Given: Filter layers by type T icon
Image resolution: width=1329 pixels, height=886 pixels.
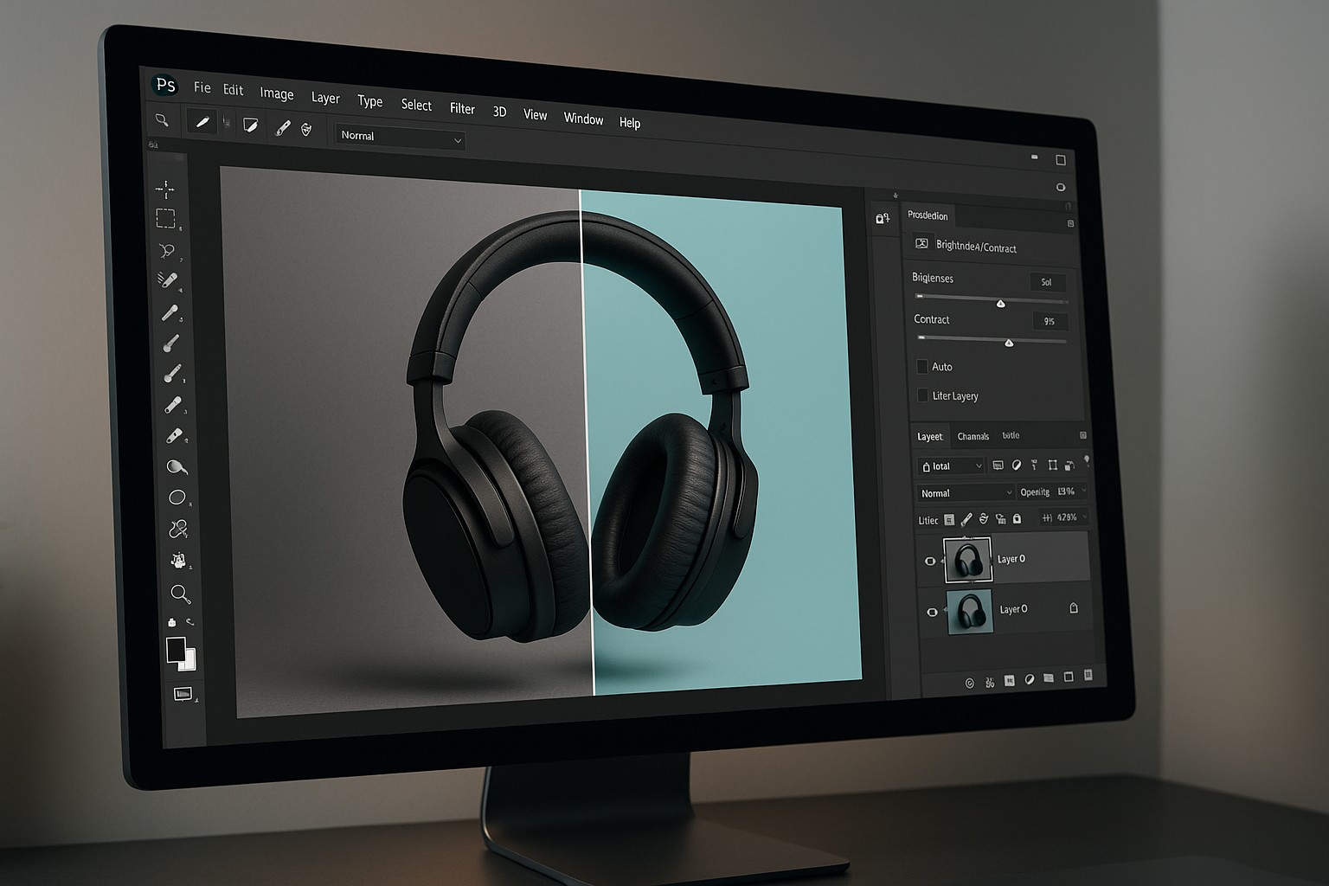Looking at the screenshot, I should pos(1034,465).
